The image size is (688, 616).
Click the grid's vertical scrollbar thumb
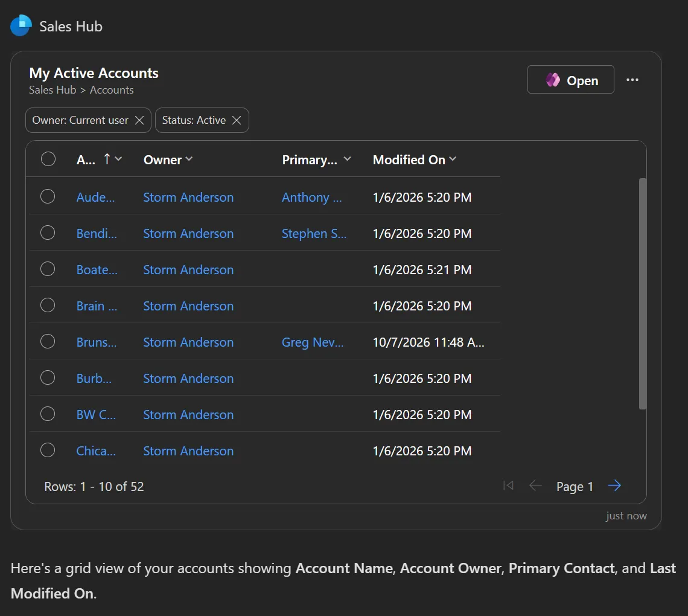coord(642,294)
